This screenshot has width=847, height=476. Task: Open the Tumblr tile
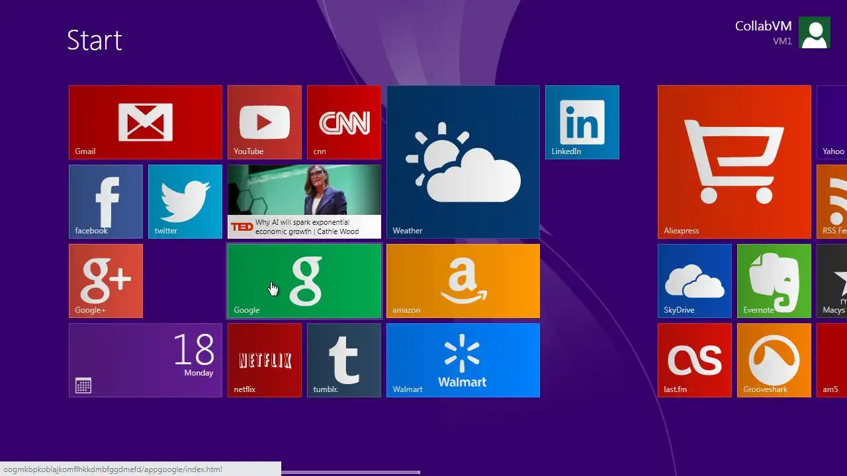coord(344,360)
